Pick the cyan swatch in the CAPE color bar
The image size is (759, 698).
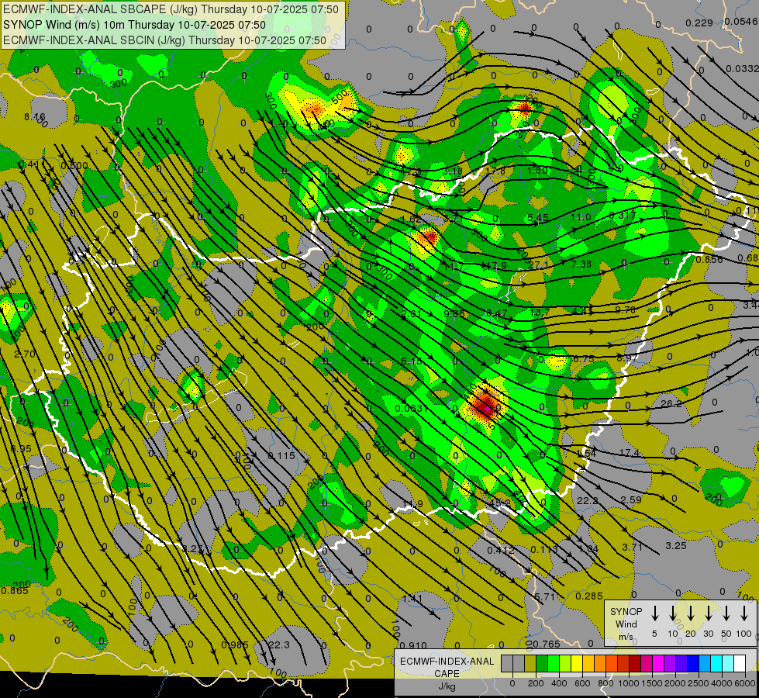[717, 664]
